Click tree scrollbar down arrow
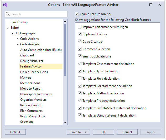The image size is (166, 140). click(65, 123)
